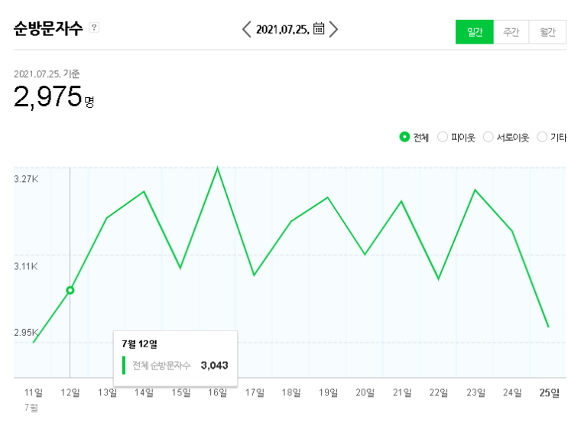The image size is (568, 423).
Task: Click the bold 25일 x-axis label
Action: (549, 392)
